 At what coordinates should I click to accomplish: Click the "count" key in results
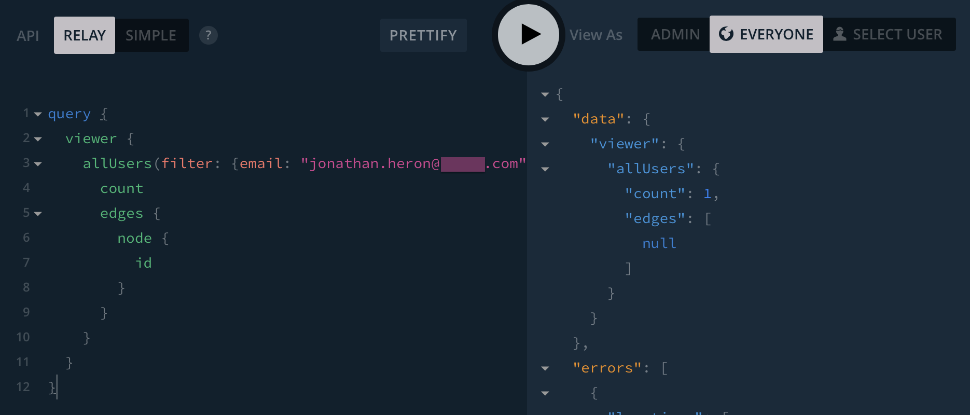point(655,193)
